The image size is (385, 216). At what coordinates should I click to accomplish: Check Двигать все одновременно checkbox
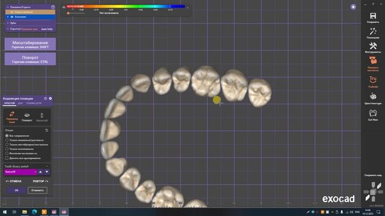click(x=7, y=158)
